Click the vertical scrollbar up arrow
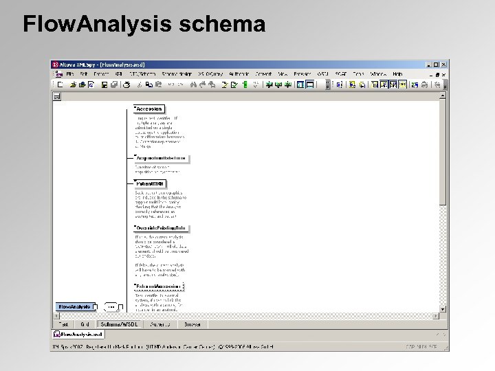The height and width of the screenshot is (371, 495). click(x=443, y=95)
